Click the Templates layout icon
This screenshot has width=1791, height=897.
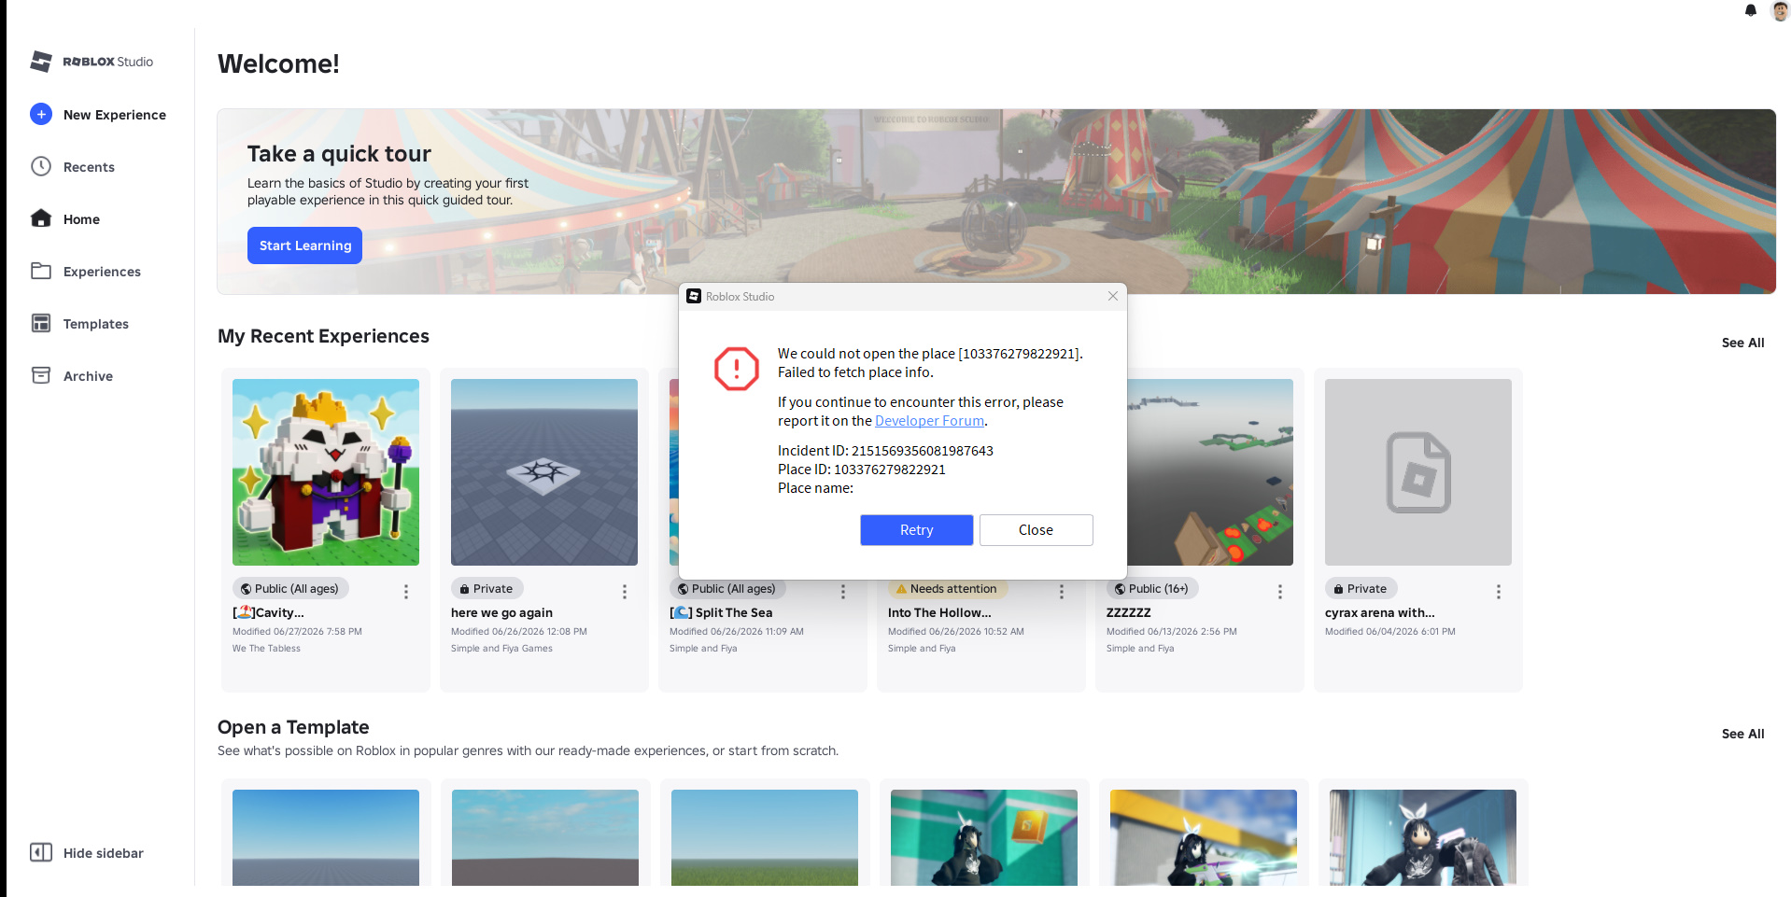click(41, 323)
